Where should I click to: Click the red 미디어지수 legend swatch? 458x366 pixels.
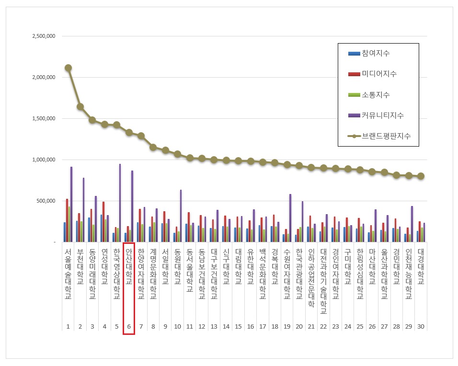click(354, 74)
